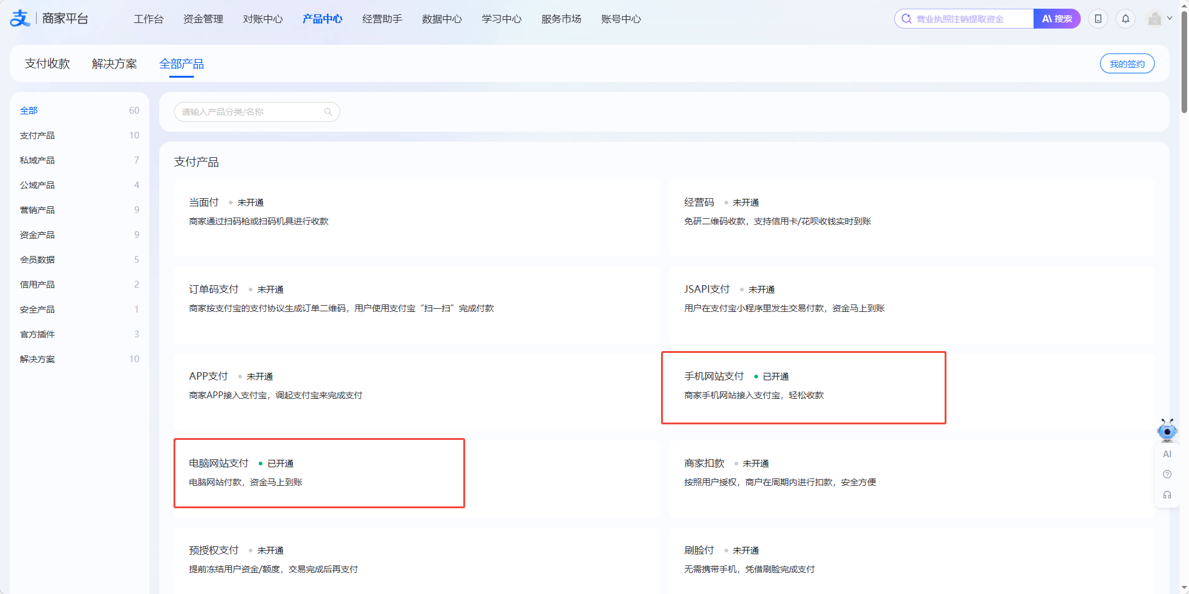Focus the product category search box

(257, 112)
